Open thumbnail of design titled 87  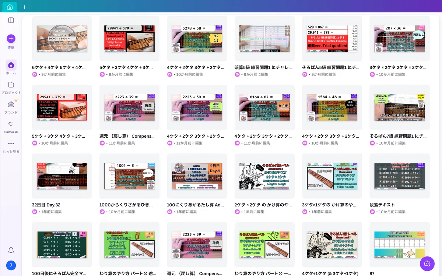[400, 245]
